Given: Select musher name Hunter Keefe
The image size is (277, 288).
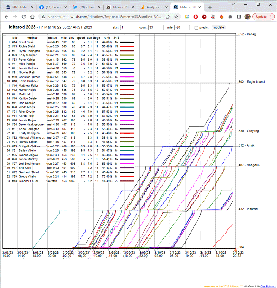Looking at the screenshot, I should tap(27, 90).
